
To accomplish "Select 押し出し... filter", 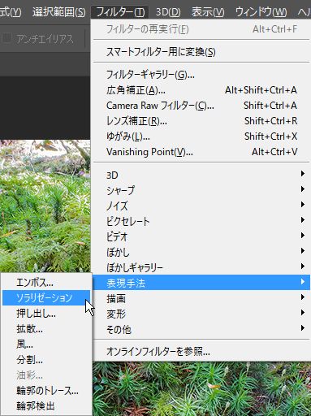I will (46, 314).
